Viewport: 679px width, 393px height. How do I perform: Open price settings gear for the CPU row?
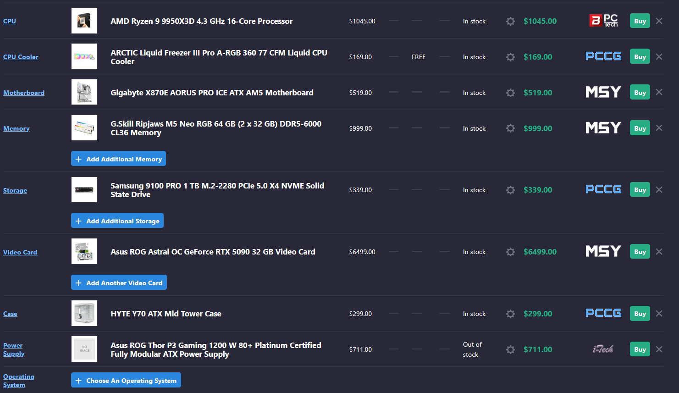(x=510, y=21)
